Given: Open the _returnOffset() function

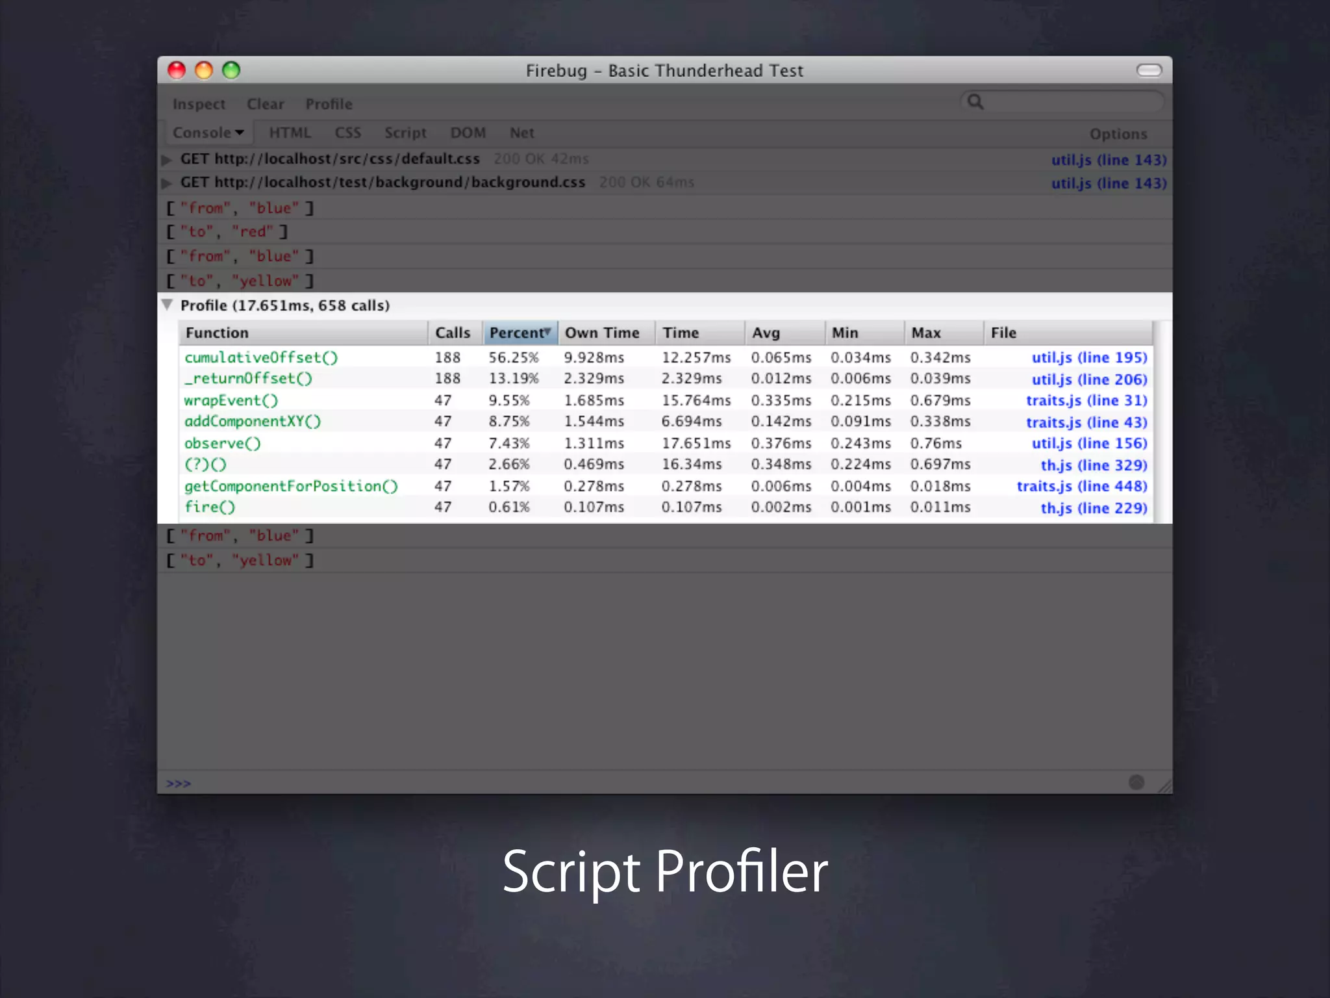Looking at the screenshot, I should coord(248,378).
